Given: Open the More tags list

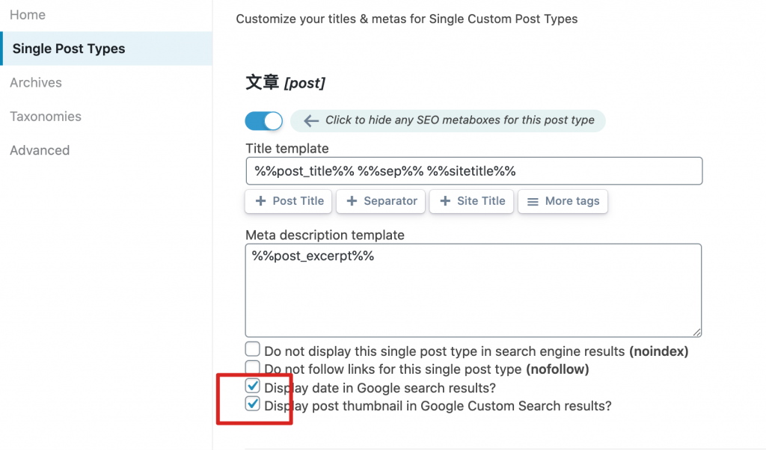Looking at the screenshot, I should [x=563, y=201].
